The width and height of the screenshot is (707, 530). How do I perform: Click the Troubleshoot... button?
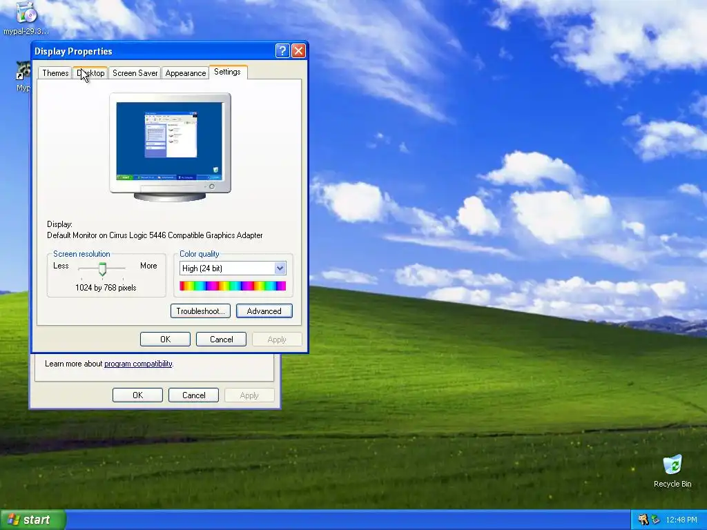(x=201, y=311)
